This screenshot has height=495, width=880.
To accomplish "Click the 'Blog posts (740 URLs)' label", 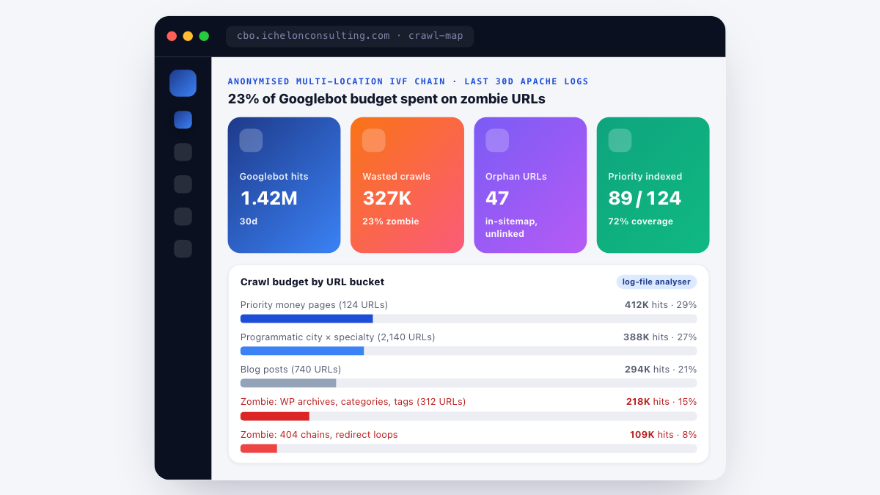I will pyautogui.click(x=290, y=369).
